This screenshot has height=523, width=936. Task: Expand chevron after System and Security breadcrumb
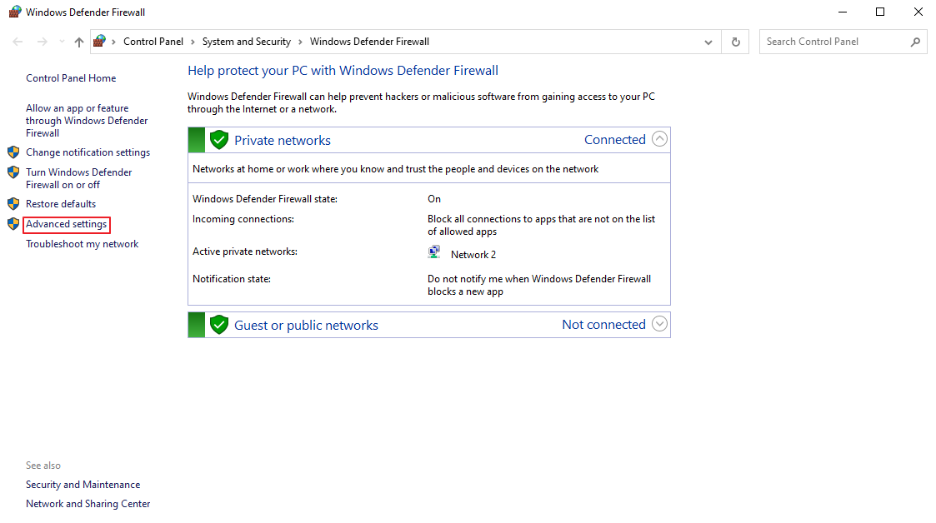point(300,42)
